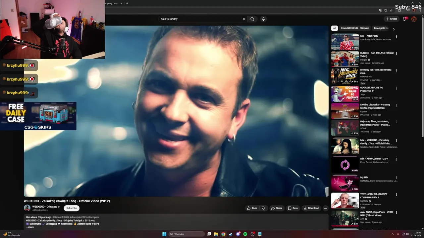Click the Create button
This screenshot has height=238, width=424.
click(x=391, y=19)
